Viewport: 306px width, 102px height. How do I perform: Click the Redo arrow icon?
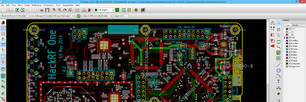tap(35, 10)
